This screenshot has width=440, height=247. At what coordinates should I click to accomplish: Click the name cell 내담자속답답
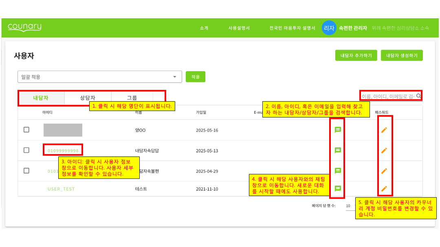point(147,151)
